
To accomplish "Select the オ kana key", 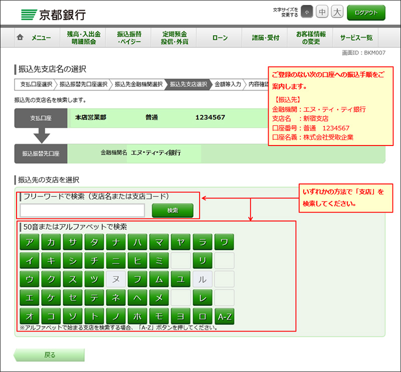I will (x=30, y=316).
